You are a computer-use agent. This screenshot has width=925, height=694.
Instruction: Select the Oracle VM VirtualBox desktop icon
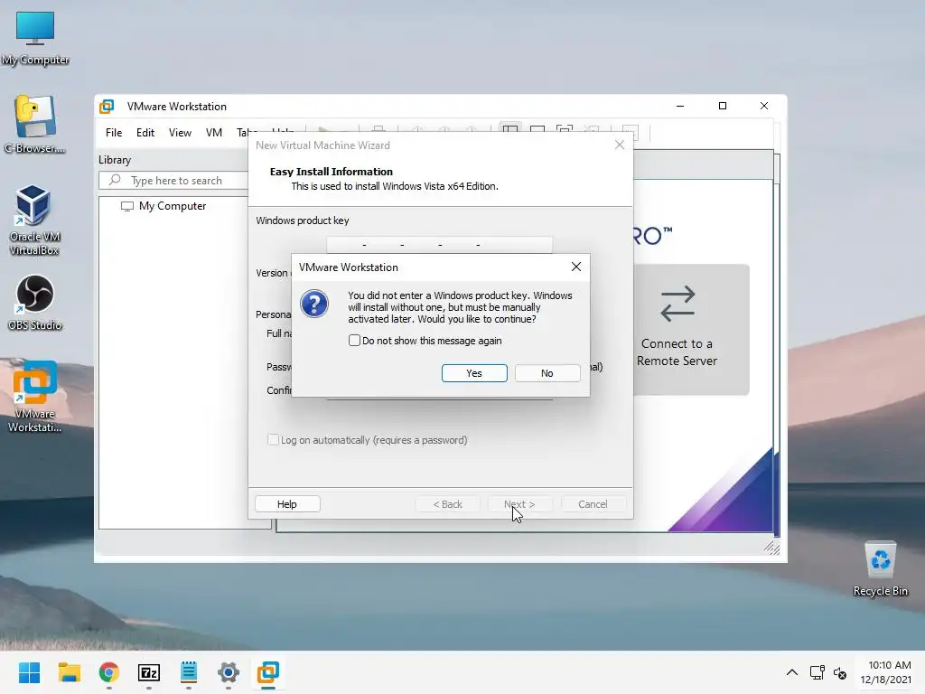tap(34, 220)
